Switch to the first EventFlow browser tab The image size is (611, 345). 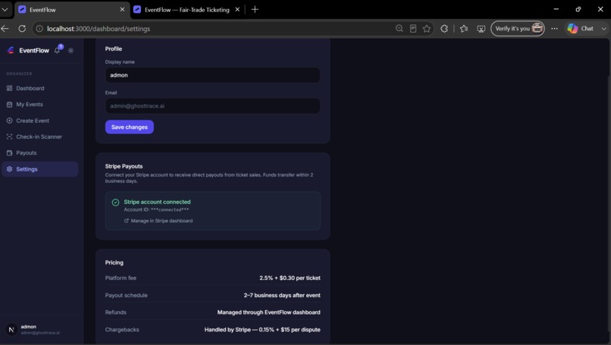[72, 10]
